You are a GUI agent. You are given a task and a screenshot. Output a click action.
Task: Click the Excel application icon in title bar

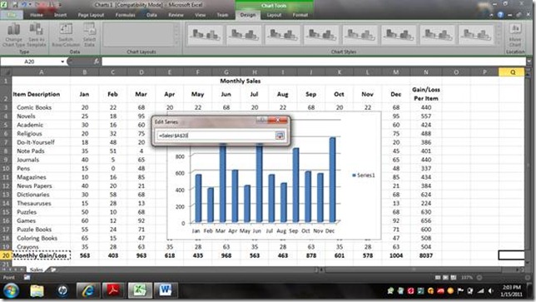(5, 5)
